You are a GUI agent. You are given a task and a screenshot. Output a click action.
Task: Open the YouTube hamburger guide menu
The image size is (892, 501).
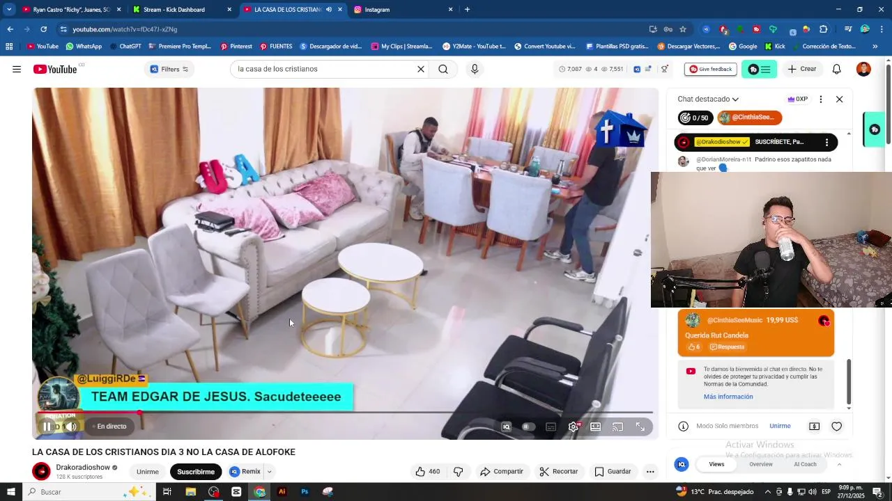pos(17,69)
